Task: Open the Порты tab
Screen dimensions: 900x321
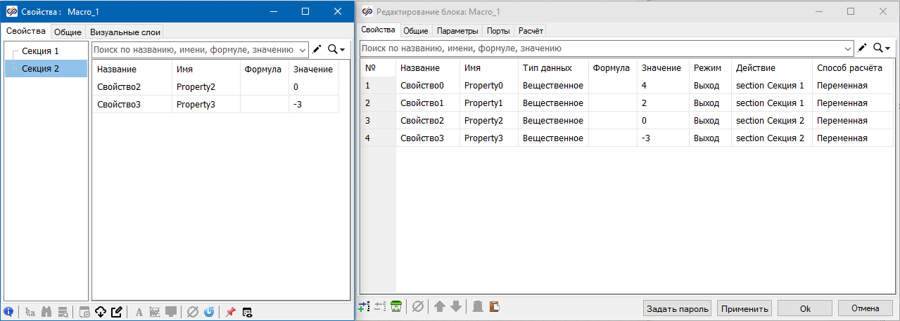Action: (499, 31)
